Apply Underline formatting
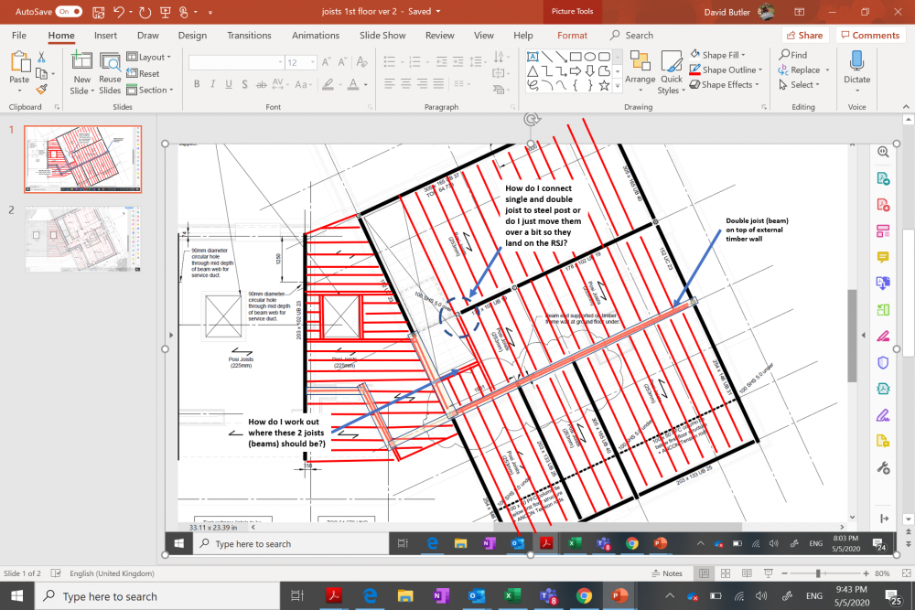The height and width of the screenshot is (610, 915). tap(229, 84)
